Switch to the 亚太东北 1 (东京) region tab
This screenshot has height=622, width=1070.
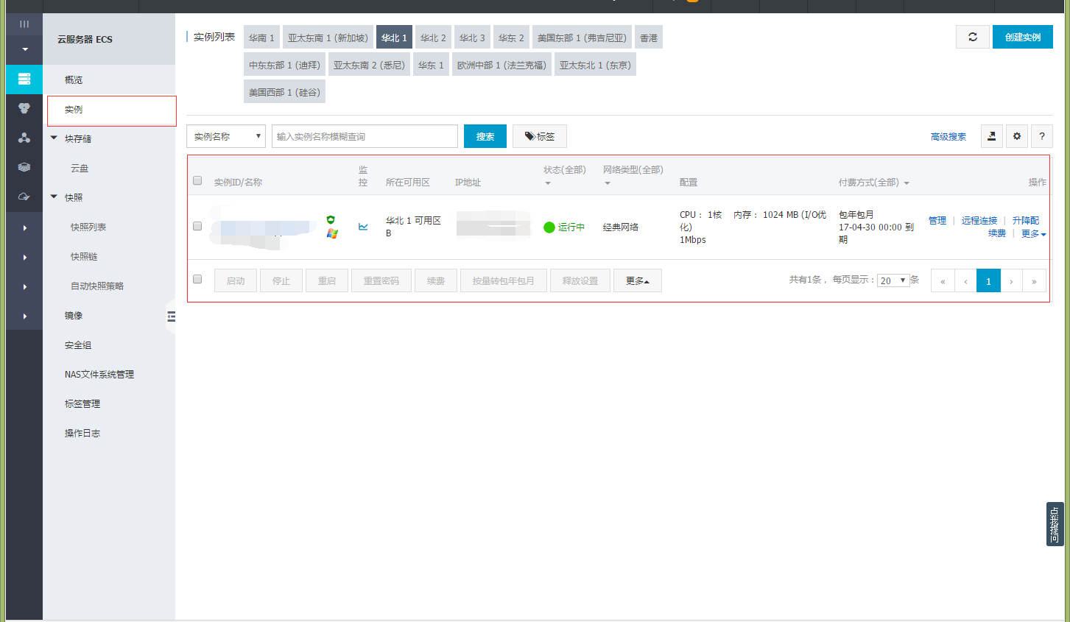[x=595, y=65]
